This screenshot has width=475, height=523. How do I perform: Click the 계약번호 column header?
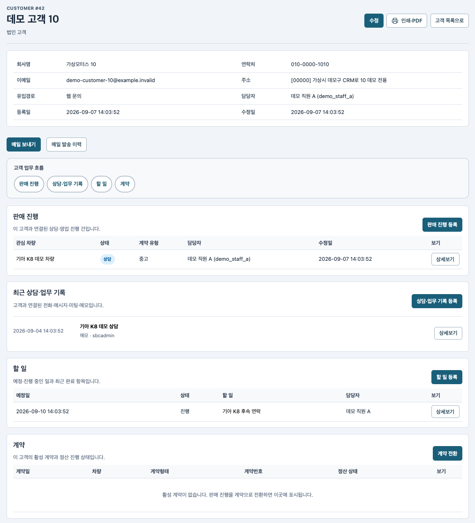(x=253, y=471)
